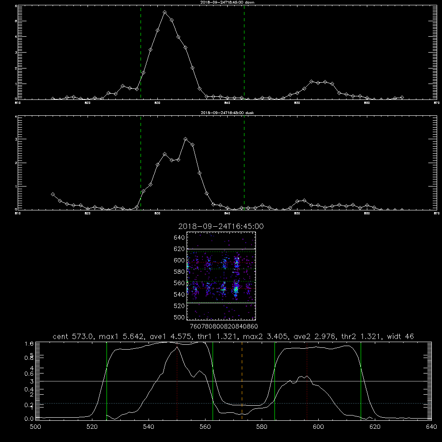Click the solid green vertical line near 584

(x=274, y=381)
